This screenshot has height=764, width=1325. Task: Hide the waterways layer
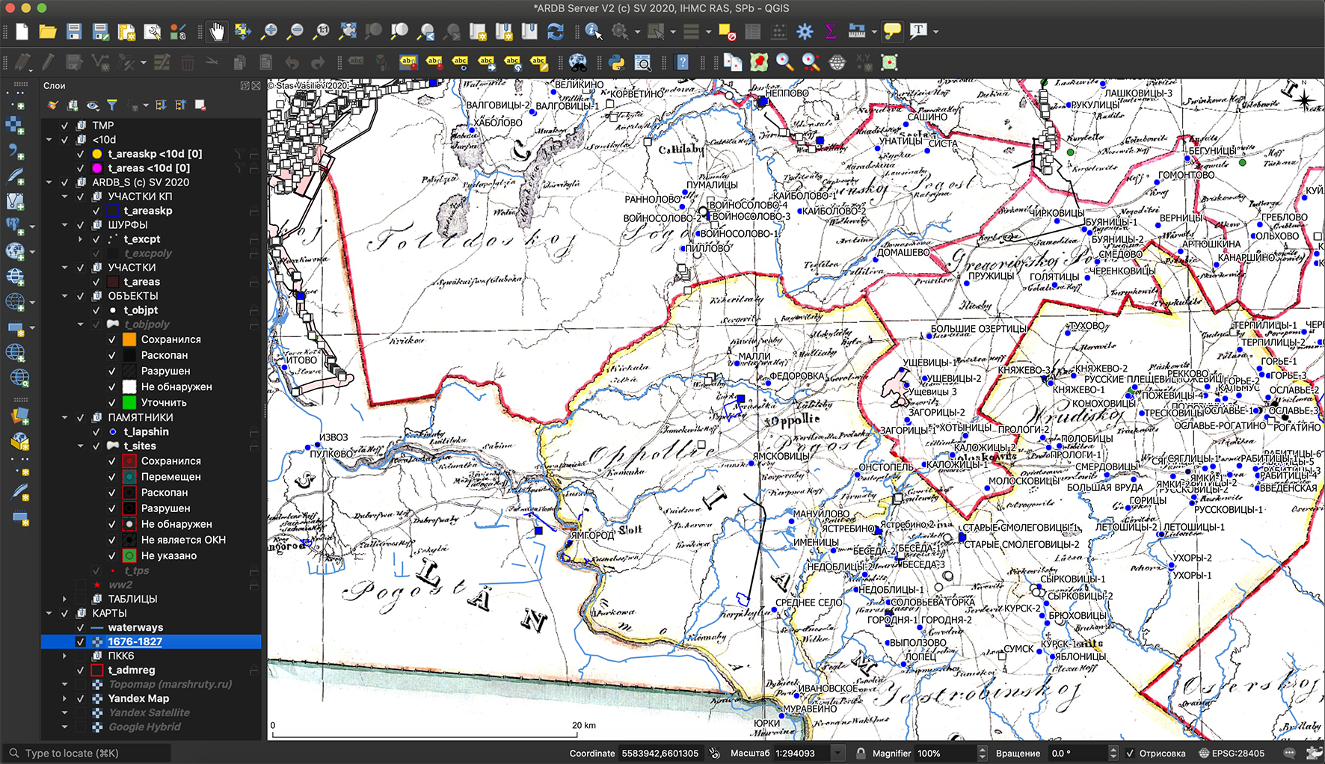point(81,627)
